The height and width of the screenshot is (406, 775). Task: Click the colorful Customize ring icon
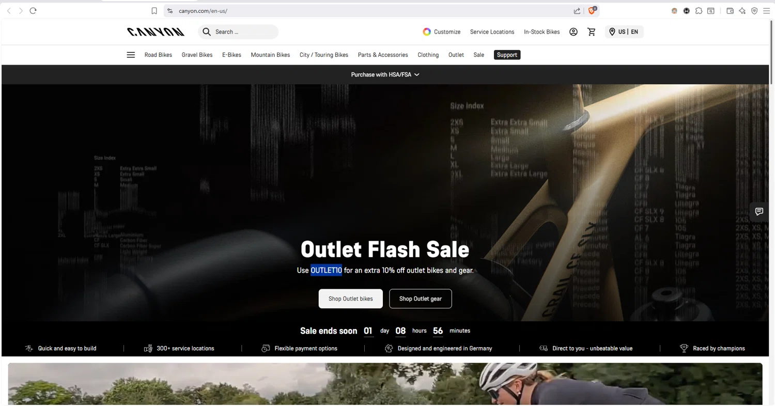point(427,32)
